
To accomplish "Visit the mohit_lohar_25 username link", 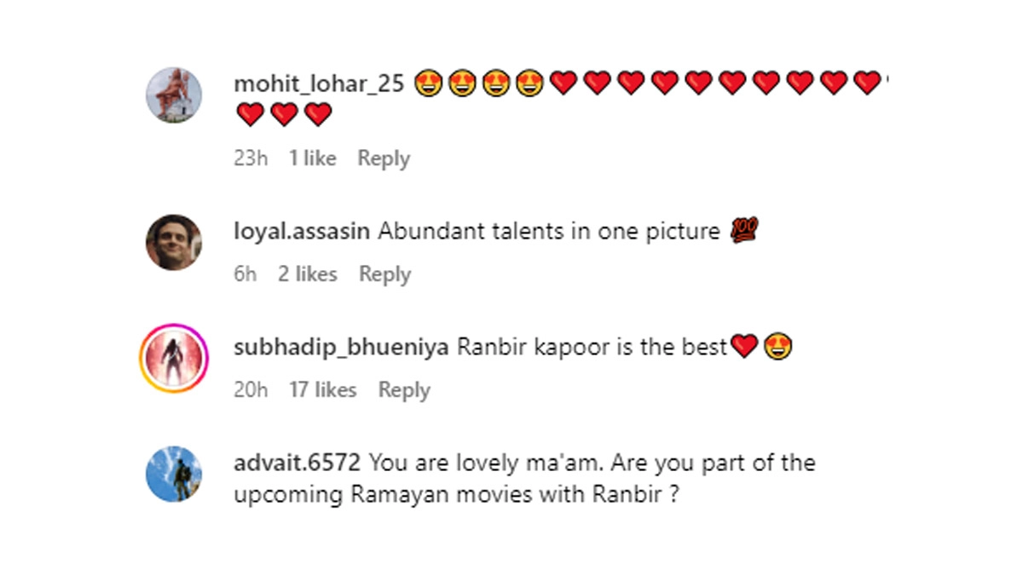I will [x=319, y=83].
